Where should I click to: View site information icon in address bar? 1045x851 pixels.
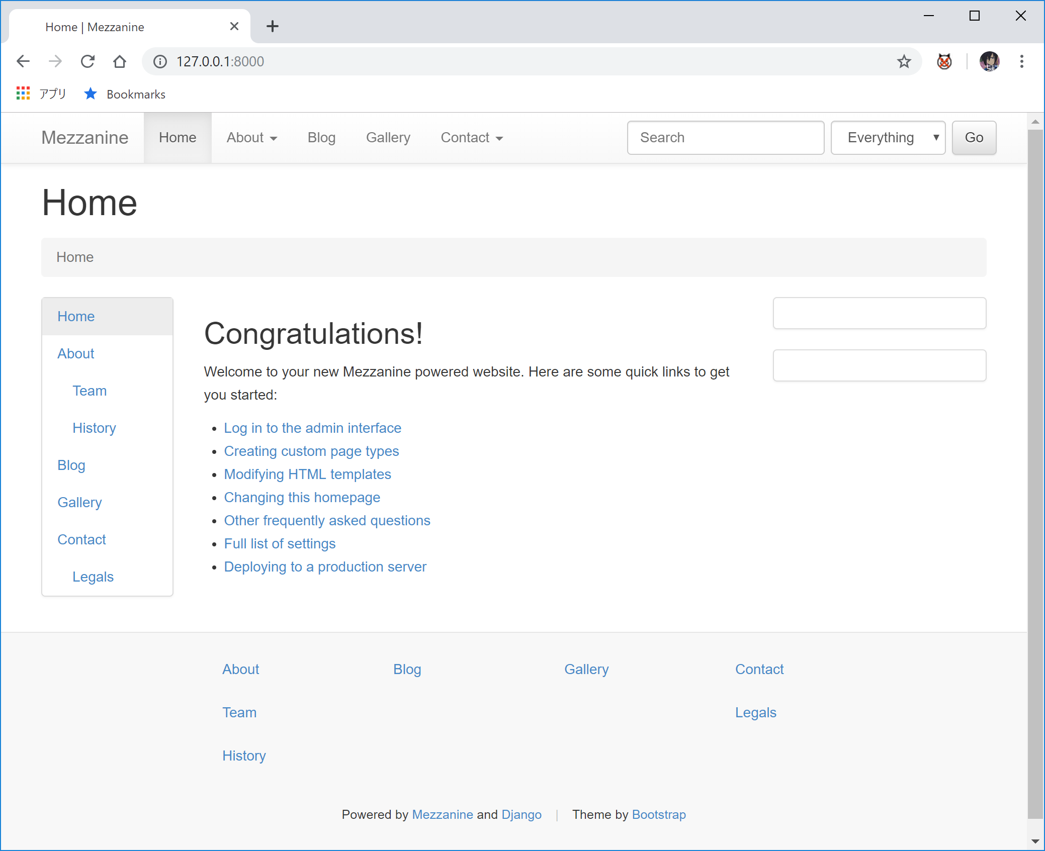160,61
